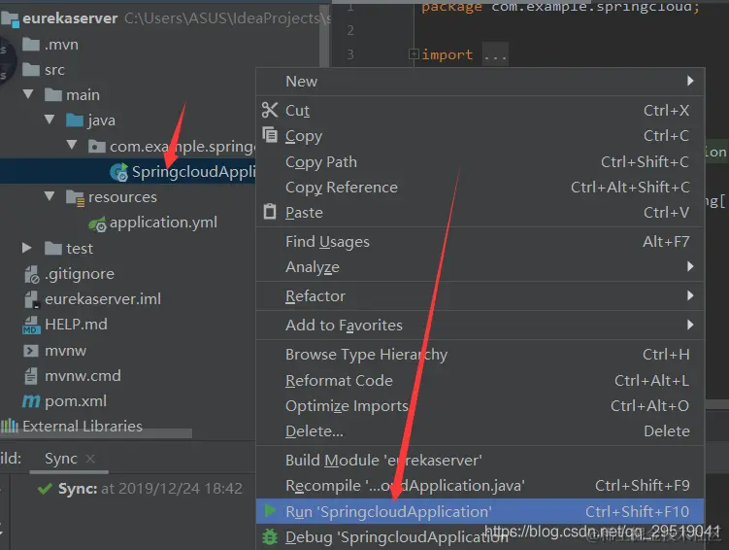Click the eurekaserver.iml file icon

32,299
